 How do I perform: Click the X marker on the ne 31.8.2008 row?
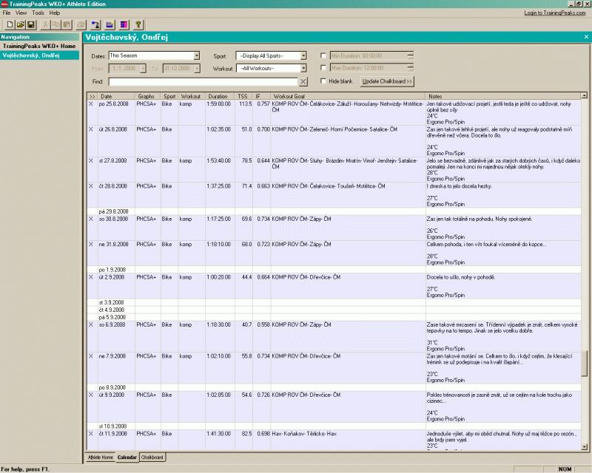[x=90, y=245]
